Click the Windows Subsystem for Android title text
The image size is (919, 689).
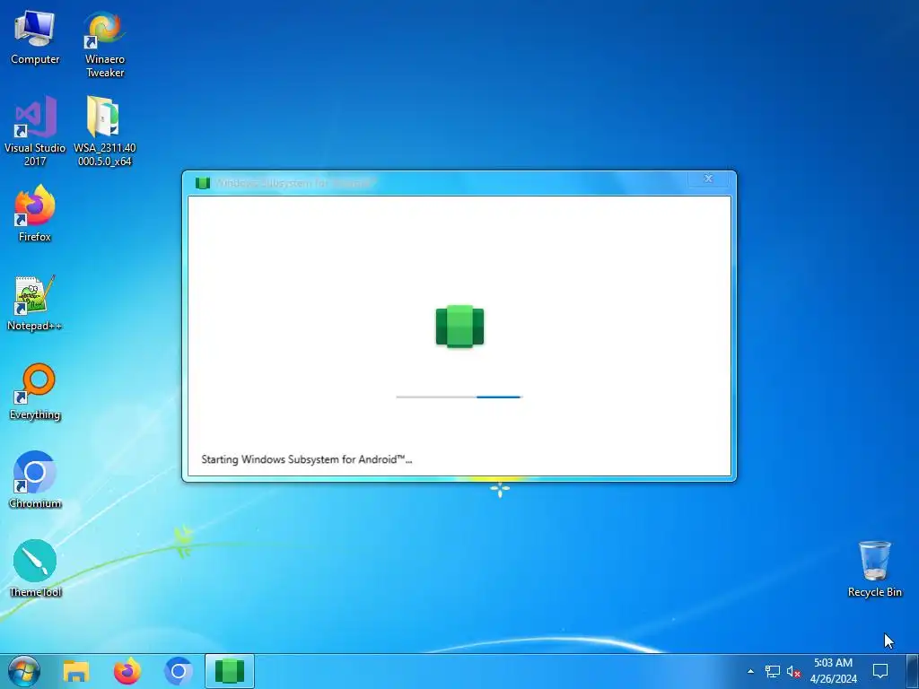click(x=294, y=183)
